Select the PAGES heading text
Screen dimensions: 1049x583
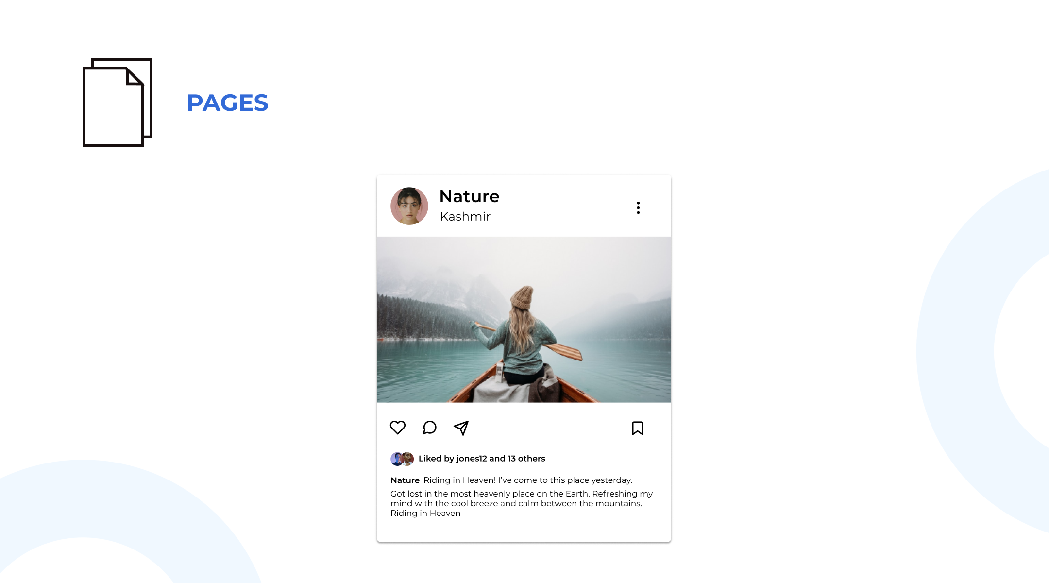228,103
